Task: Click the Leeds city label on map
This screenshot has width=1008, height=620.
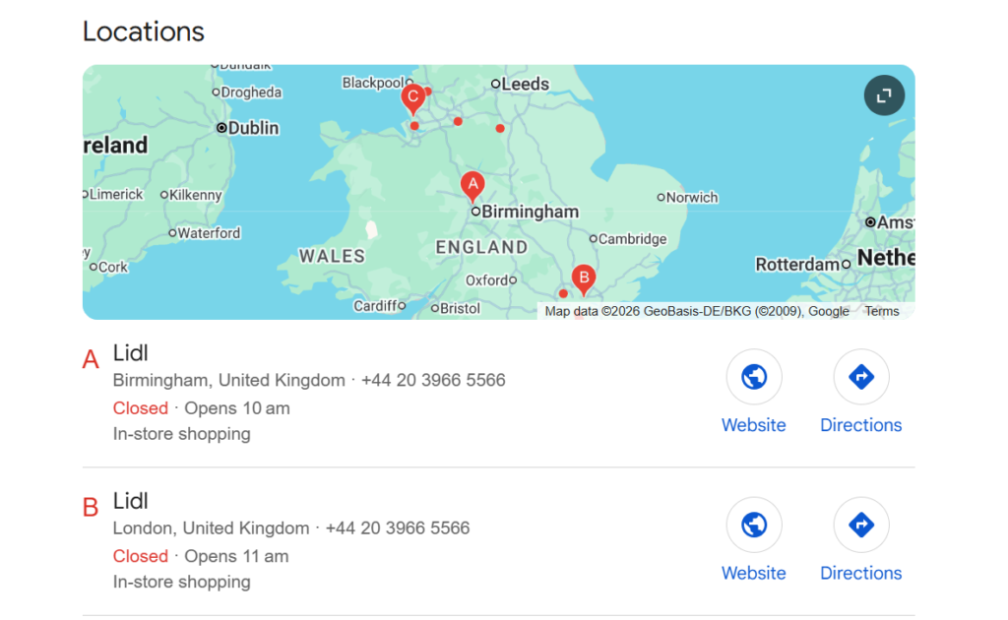Action: click(525, 85)
